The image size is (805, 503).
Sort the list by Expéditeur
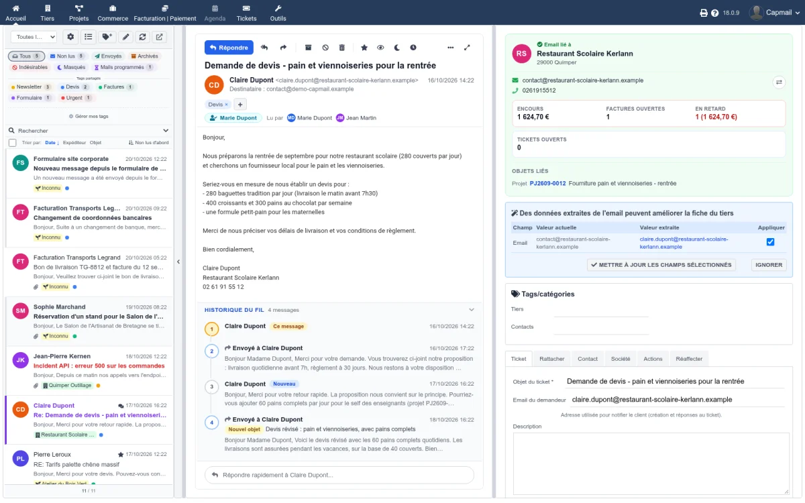click(x=74, y=143)
